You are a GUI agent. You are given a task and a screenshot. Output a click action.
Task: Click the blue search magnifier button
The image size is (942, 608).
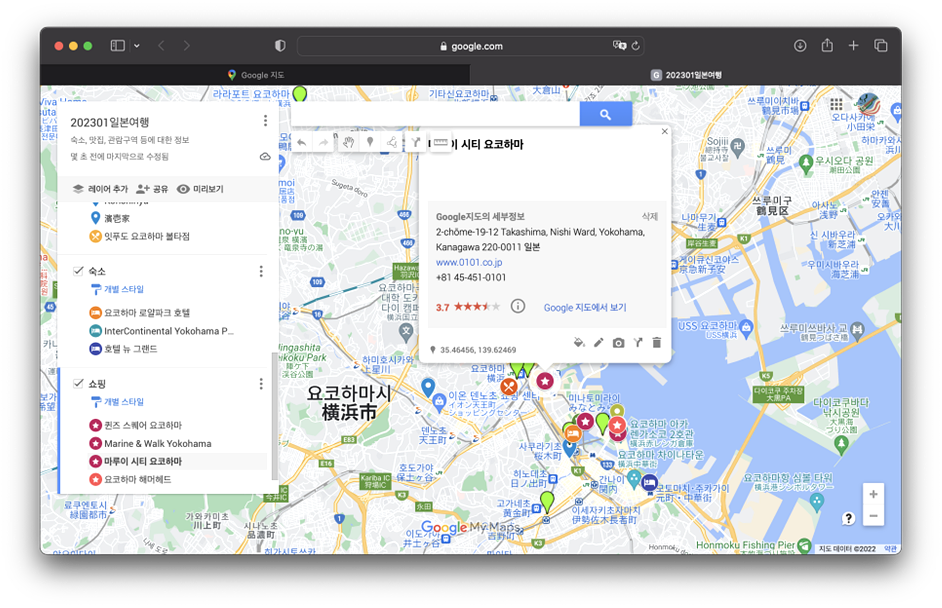[605, 114]
